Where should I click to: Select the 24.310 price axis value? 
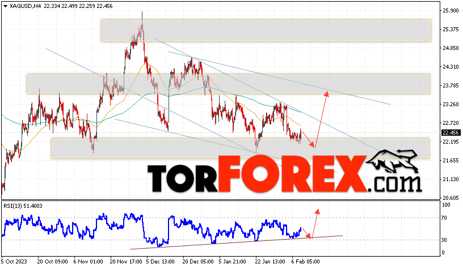tap(451, 67)
